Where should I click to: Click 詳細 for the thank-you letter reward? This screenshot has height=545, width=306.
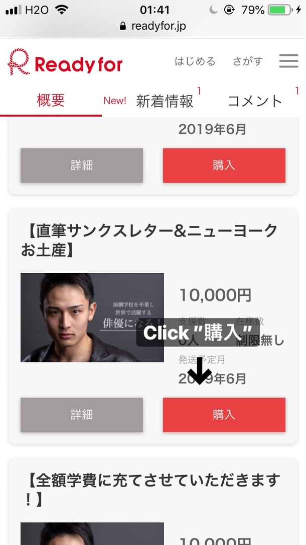(82, 415)
